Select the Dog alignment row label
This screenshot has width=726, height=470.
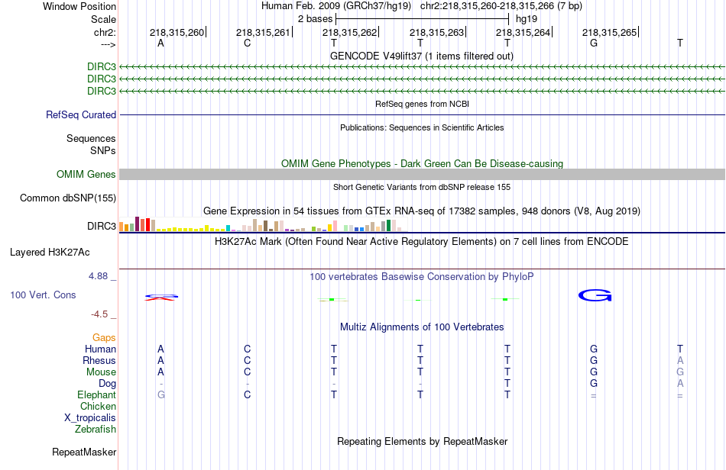point(108,383)
